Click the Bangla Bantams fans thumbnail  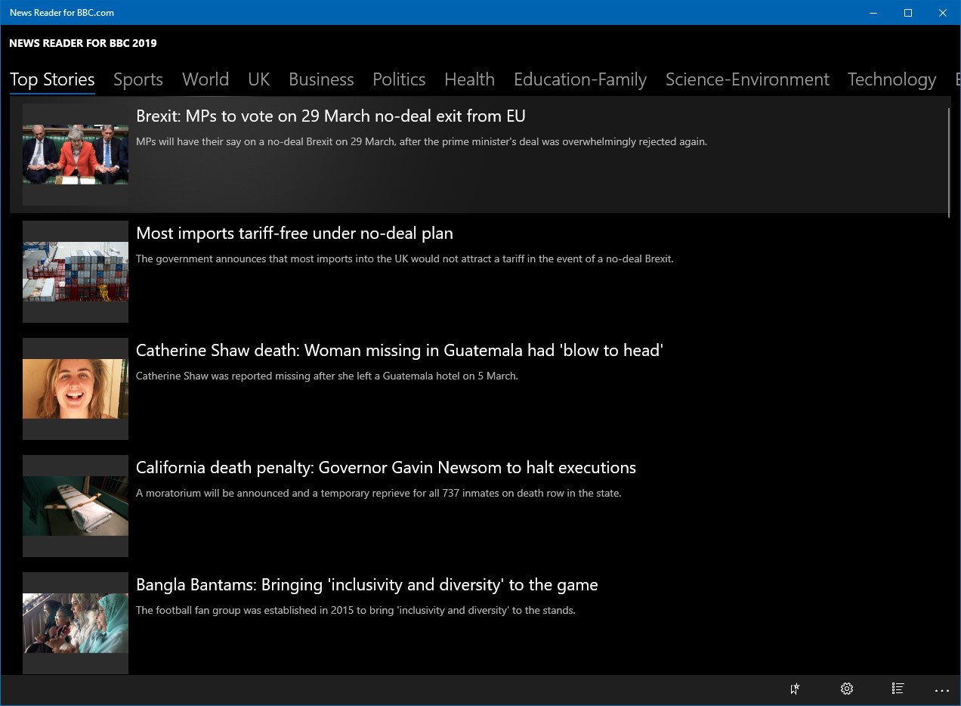tap(76, 623)
